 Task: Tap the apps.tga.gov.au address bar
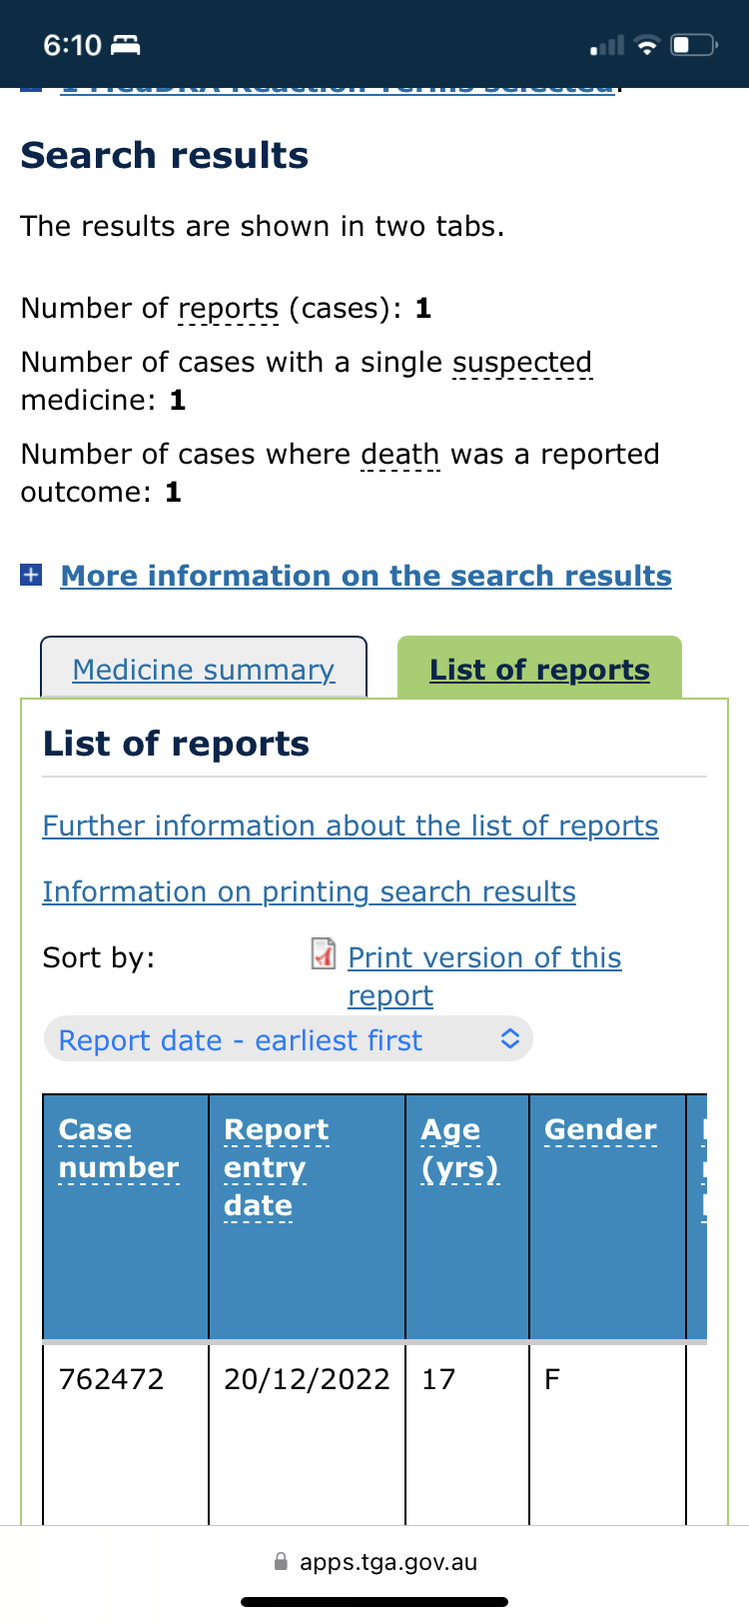click(387, 1562)
